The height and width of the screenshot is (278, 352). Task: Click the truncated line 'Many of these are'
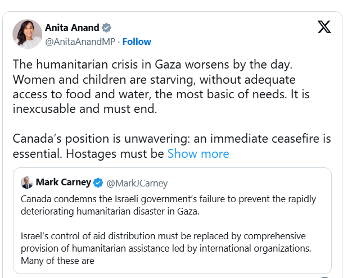57,261
